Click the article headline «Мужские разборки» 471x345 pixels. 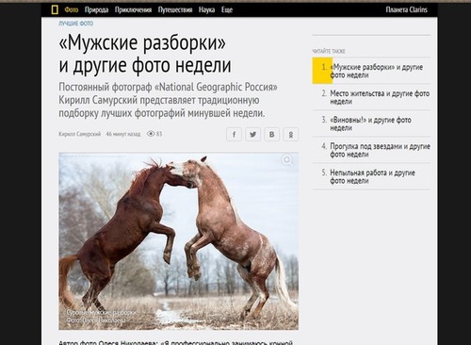point(145,54)
